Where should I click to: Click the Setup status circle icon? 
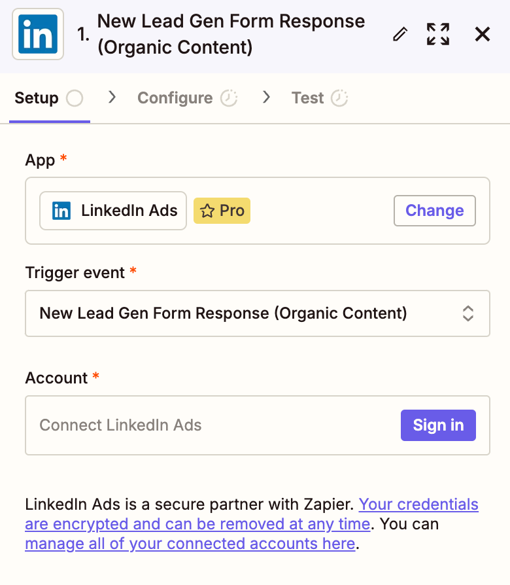tap(75, 98)
